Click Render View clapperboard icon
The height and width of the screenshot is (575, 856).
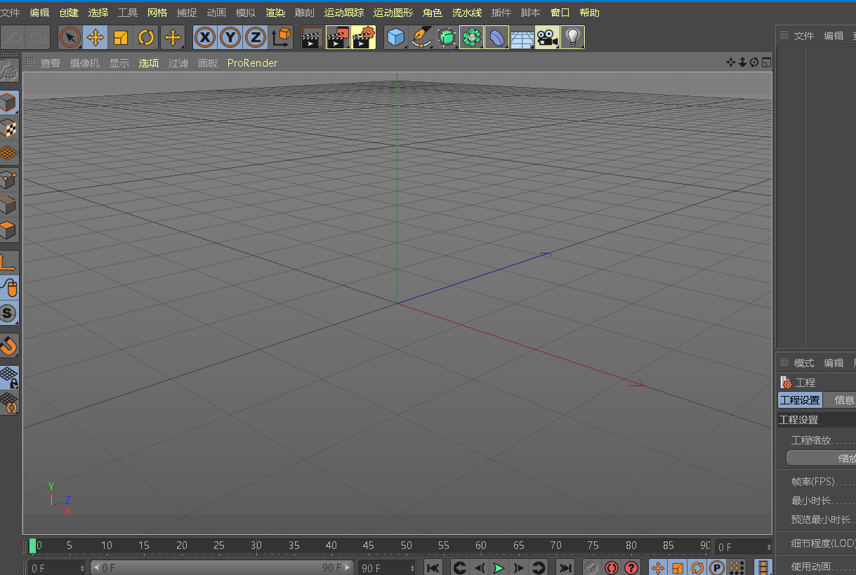[x=312, y=37]
